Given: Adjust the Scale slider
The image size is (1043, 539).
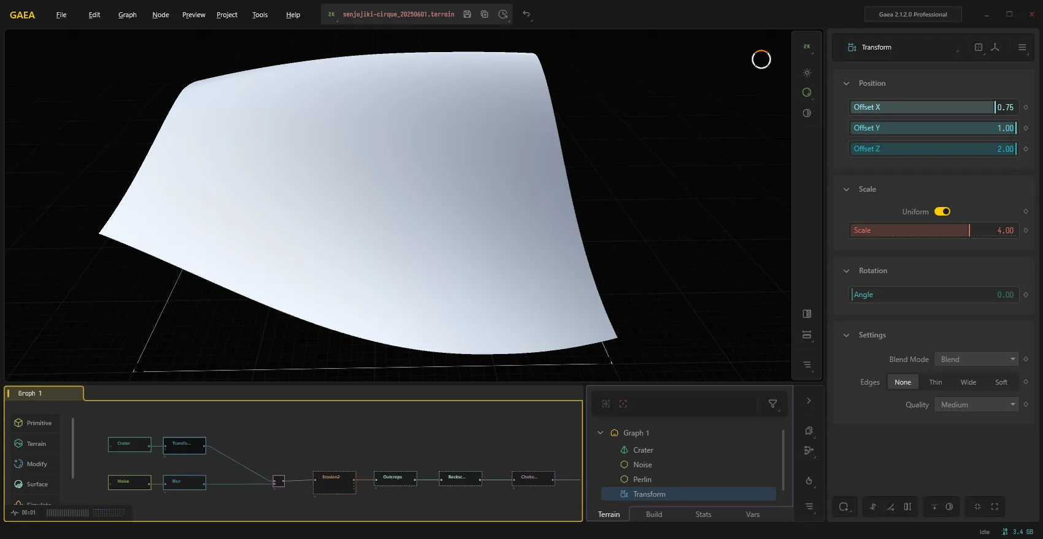Looking at the screenshot, I should pos(933,230).
